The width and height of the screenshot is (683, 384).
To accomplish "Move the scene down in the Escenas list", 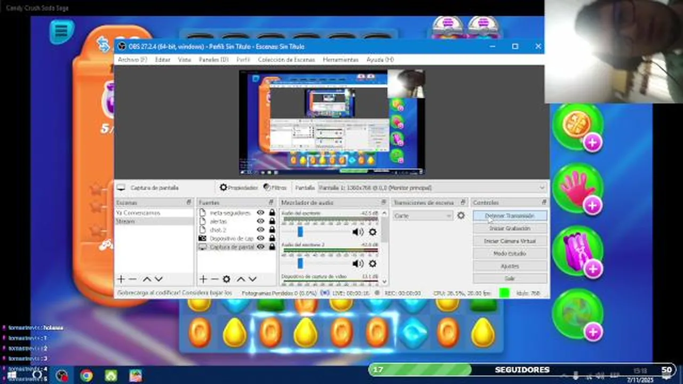I will 158,279.
